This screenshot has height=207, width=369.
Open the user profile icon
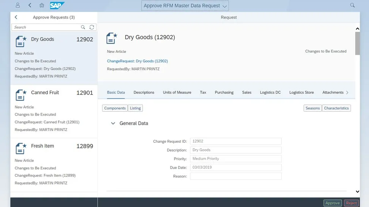tap(17, 5)
